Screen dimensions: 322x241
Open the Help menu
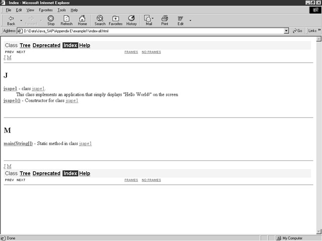pos(74,10)
